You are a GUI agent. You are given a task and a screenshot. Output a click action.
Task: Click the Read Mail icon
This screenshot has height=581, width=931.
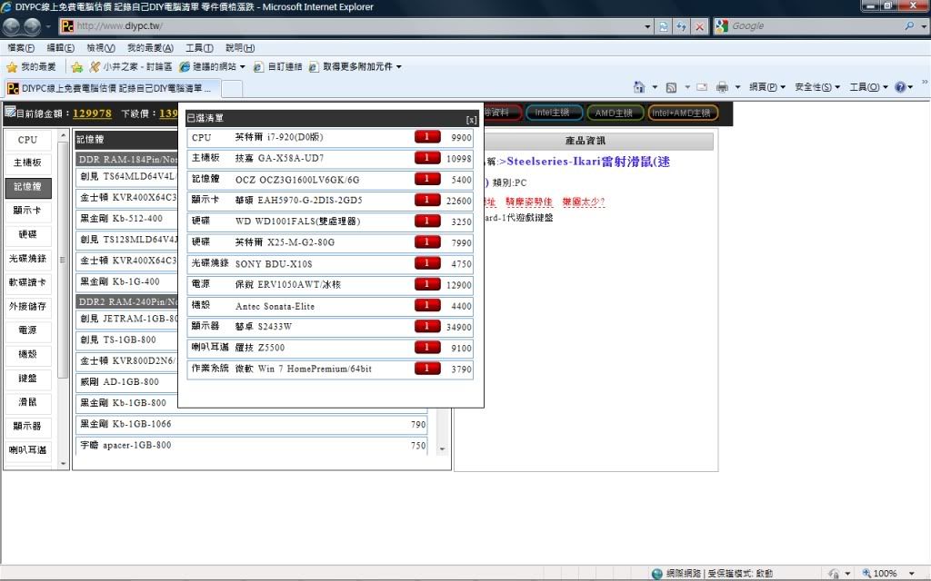click(x=702, y=87)
